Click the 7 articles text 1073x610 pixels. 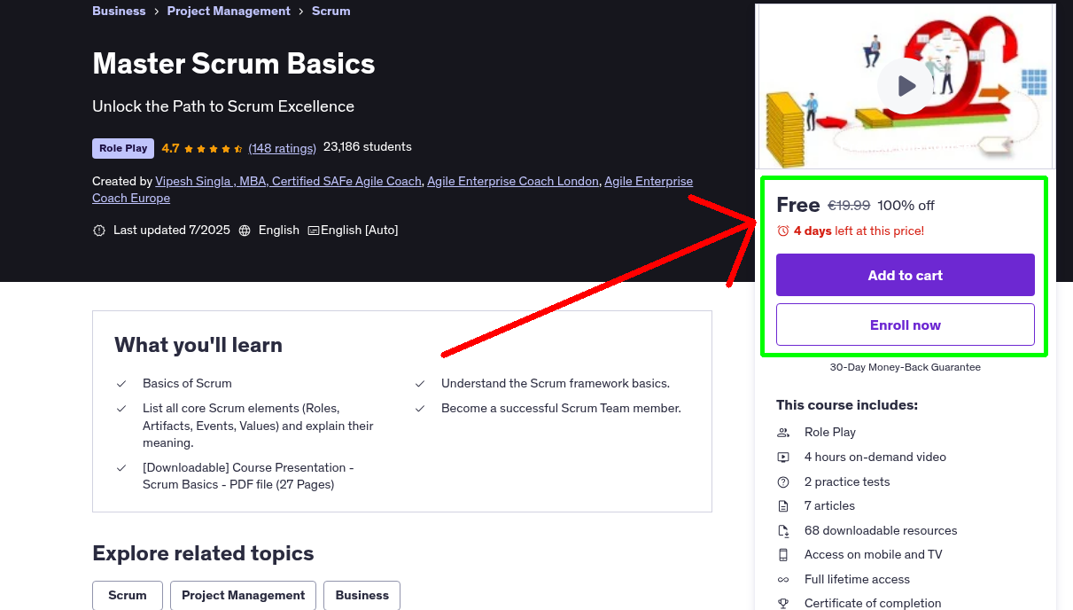[x=829, y=506]
